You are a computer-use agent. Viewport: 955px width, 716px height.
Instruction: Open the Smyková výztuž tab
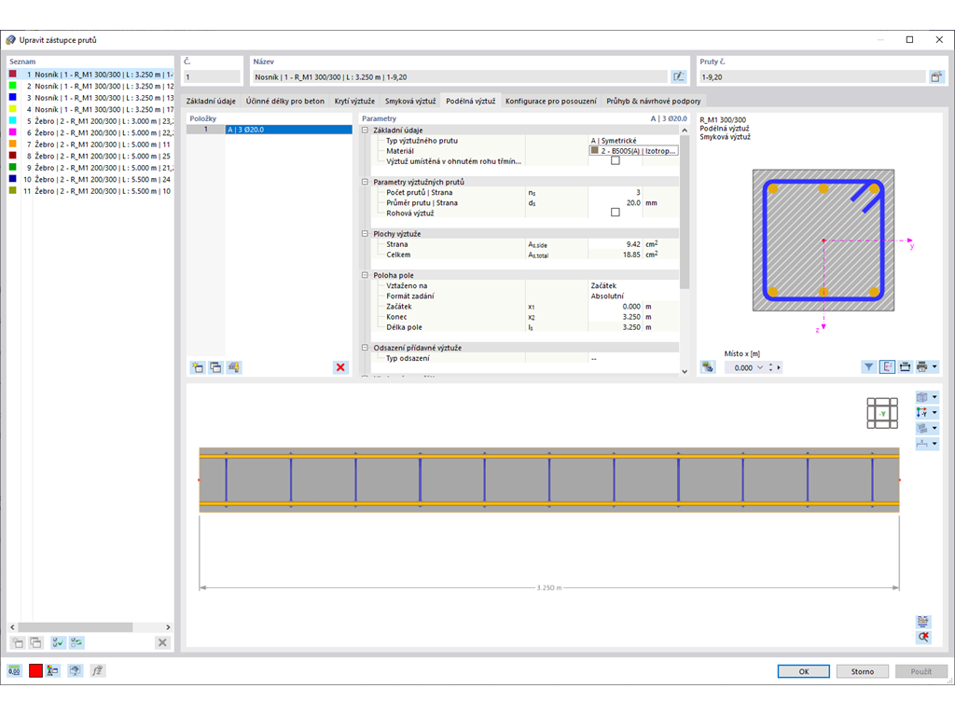tap(410, 101)
